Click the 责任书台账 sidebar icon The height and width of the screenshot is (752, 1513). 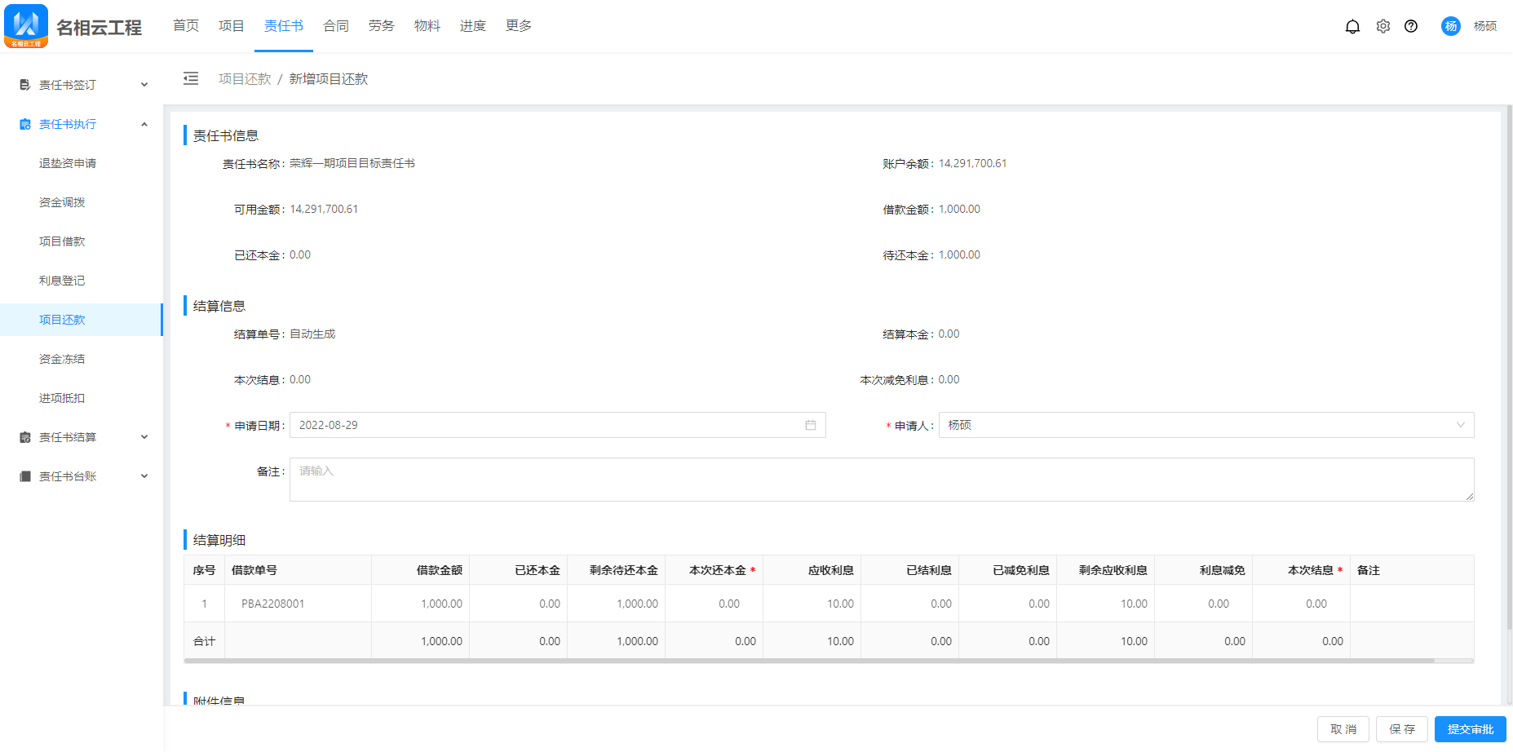(x=25, y=476)
